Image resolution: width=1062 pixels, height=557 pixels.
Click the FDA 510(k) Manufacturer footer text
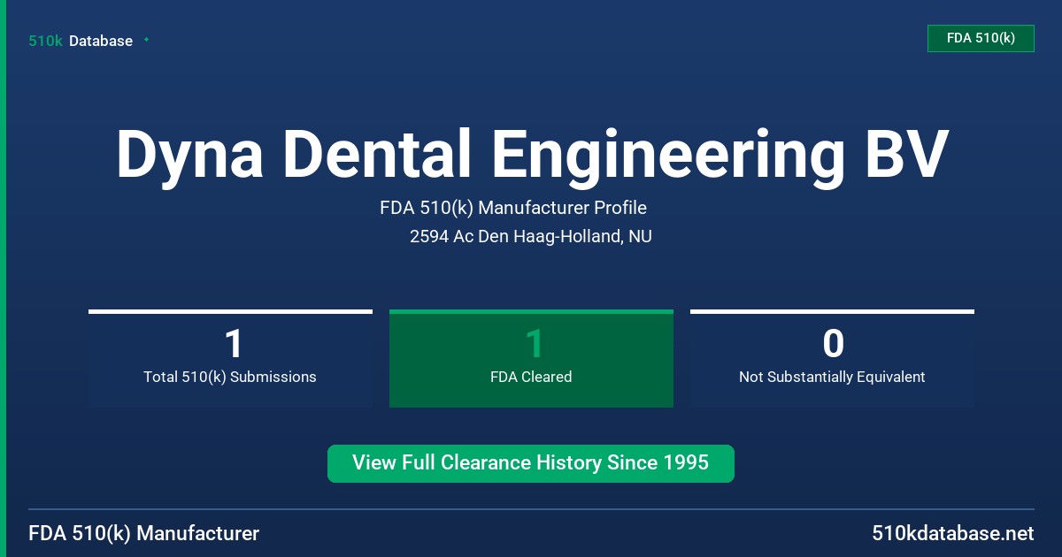coord(144,534)
